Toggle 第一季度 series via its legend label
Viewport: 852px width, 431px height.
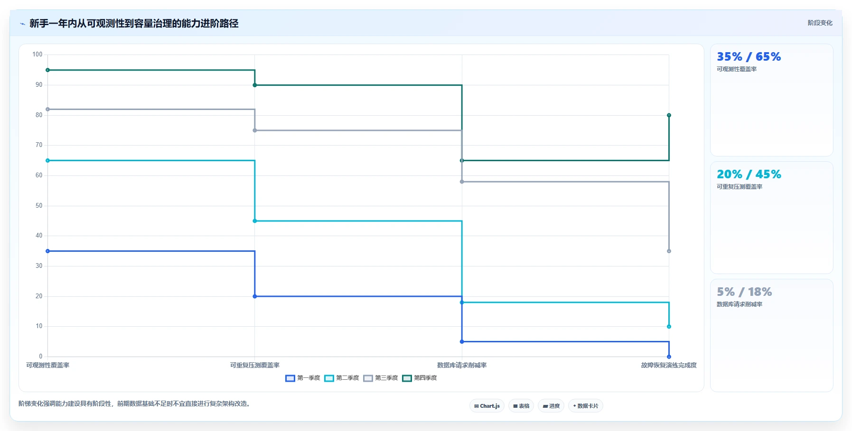tap(309, 378)
